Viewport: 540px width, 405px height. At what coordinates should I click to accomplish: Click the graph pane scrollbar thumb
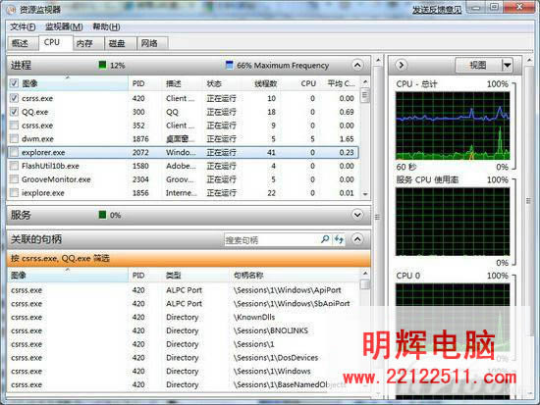pyautogui.click(x=528, y=201)
